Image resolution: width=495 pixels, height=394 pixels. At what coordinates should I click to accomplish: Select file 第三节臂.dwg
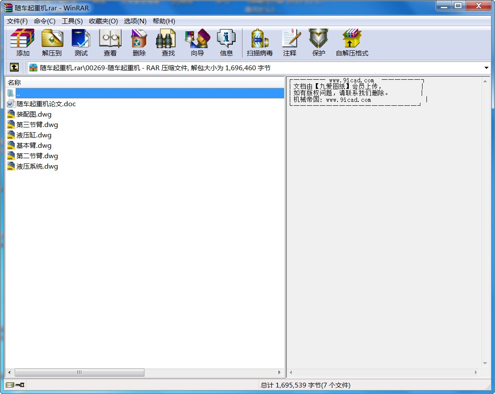tap(37, 124)
